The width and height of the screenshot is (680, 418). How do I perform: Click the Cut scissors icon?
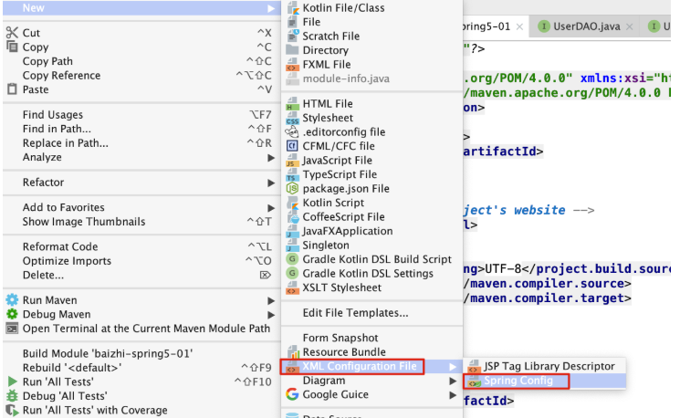[12, 33]
